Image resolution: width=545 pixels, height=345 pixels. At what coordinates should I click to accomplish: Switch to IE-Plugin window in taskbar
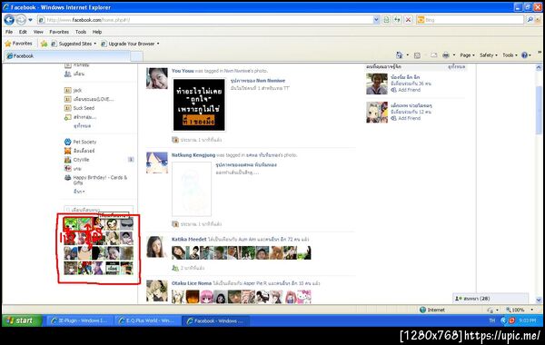point(79,320)
